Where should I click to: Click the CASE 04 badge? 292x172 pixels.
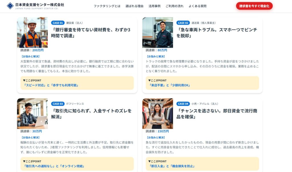click(183, 104)
